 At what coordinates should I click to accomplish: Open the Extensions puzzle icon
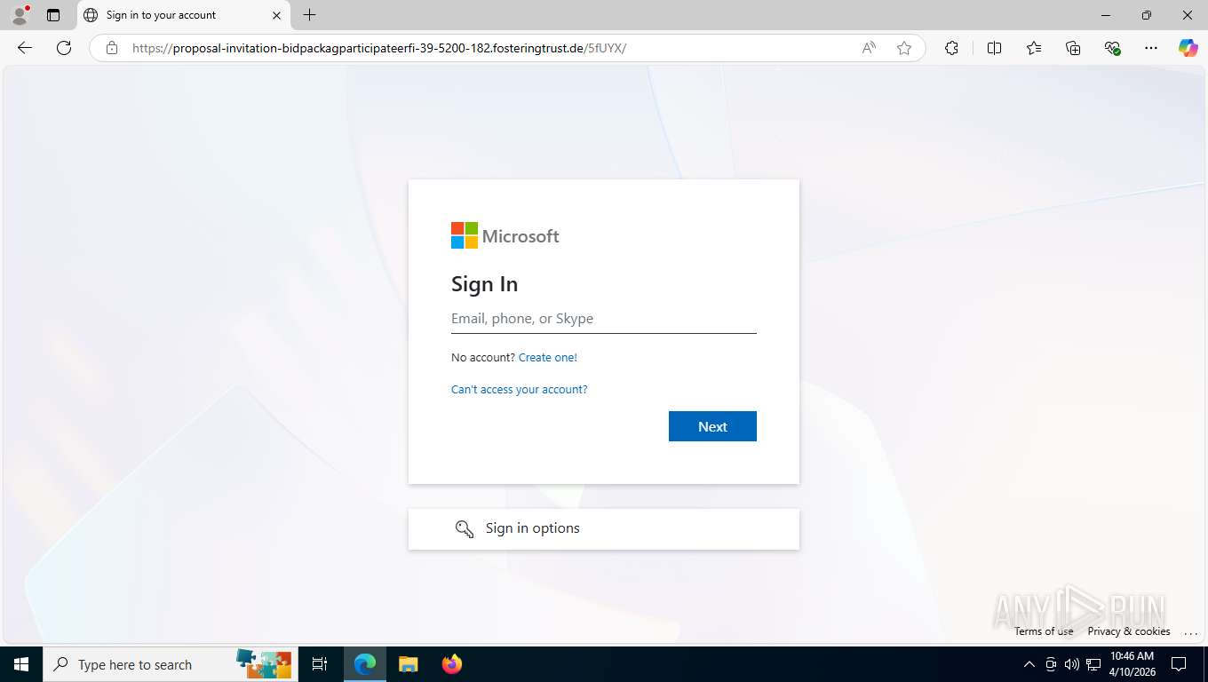[952, 48]
